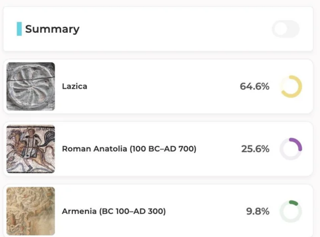Open the Roman Anatolia horseman mosaic thumbnail
The width and height of the screenshot is (320, 237).
[31, 149]
